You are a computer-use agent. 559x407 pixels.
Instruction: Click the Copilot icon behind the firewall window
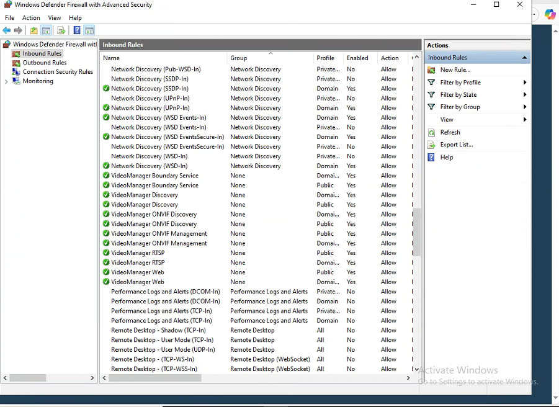coord(550,14)
